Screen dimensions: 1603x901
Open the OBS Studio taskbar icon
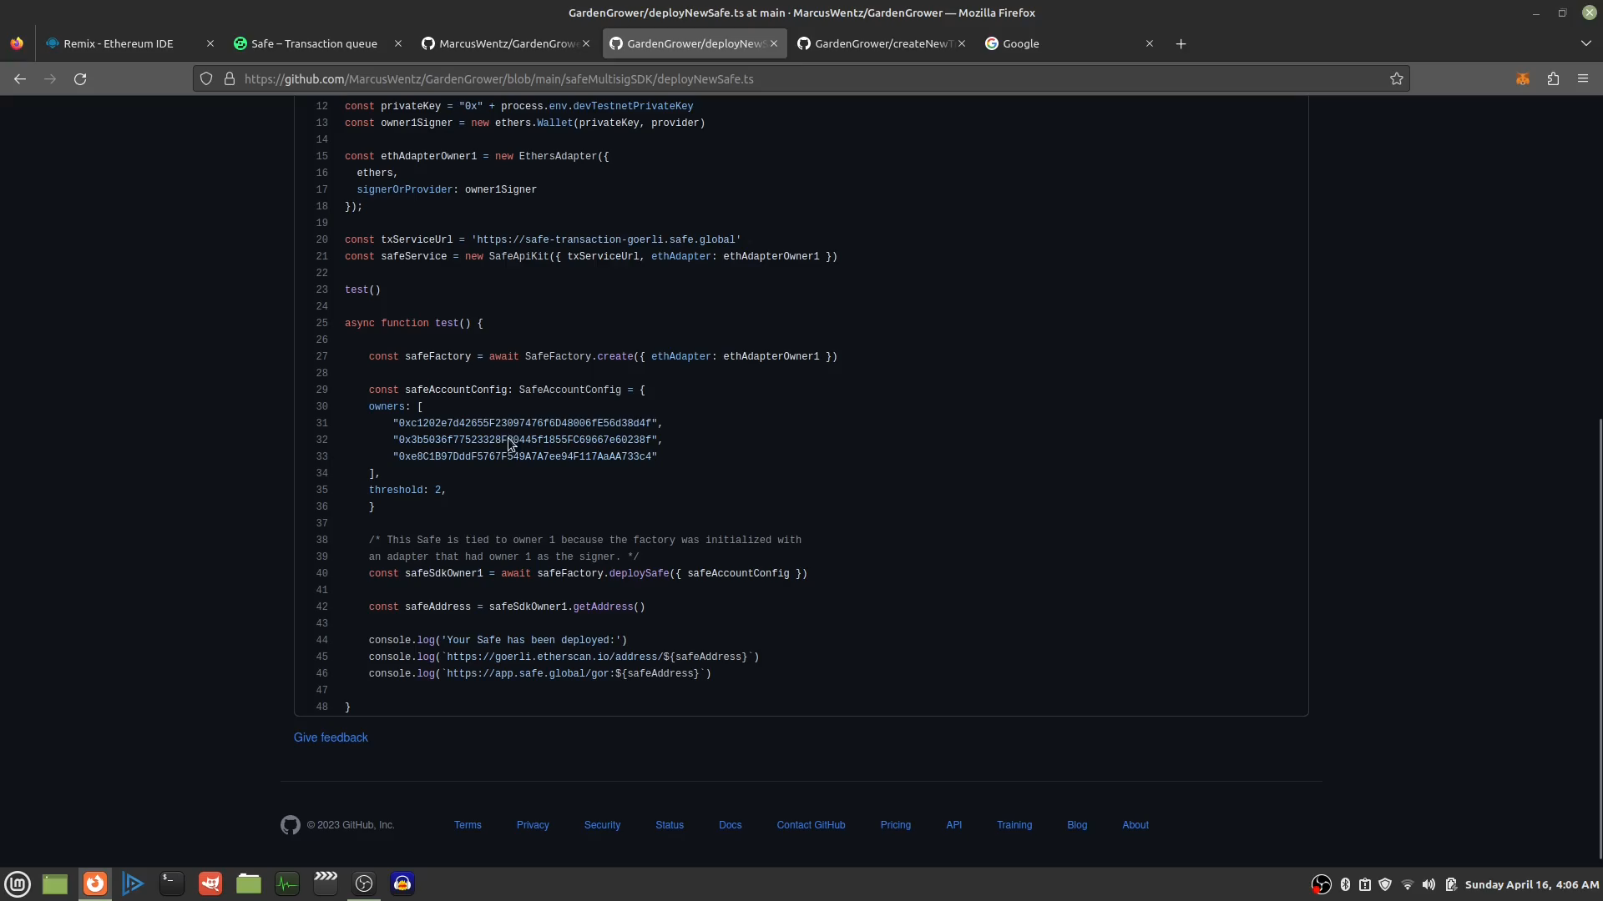point(364,883)
